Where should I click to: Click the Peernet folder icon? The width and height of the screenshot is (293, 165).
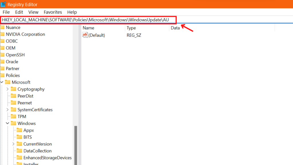click(13, 103)
